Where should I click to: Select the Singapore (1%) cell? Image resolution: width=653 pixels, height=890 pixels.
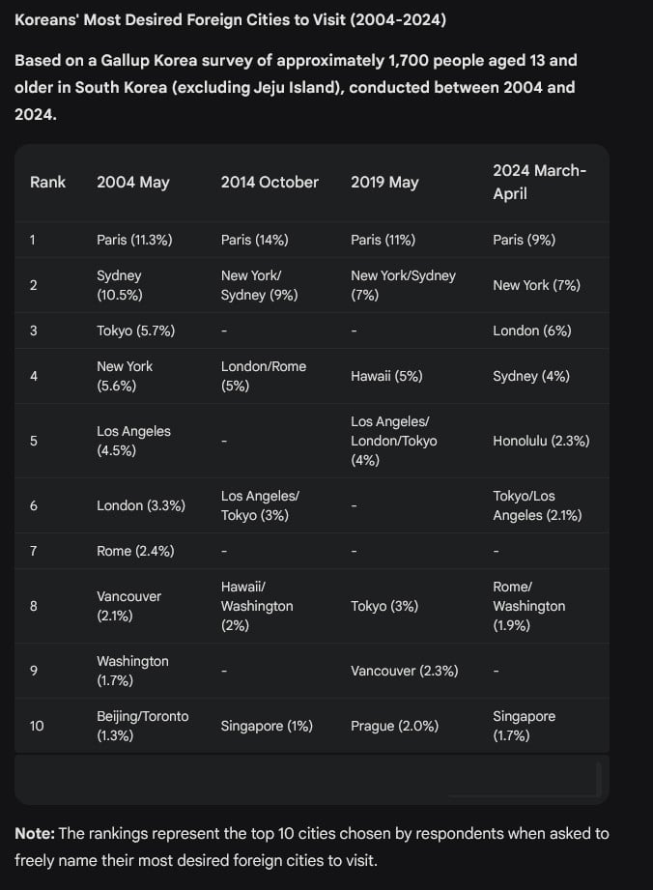pyautogui.click(x=267, y=726)
